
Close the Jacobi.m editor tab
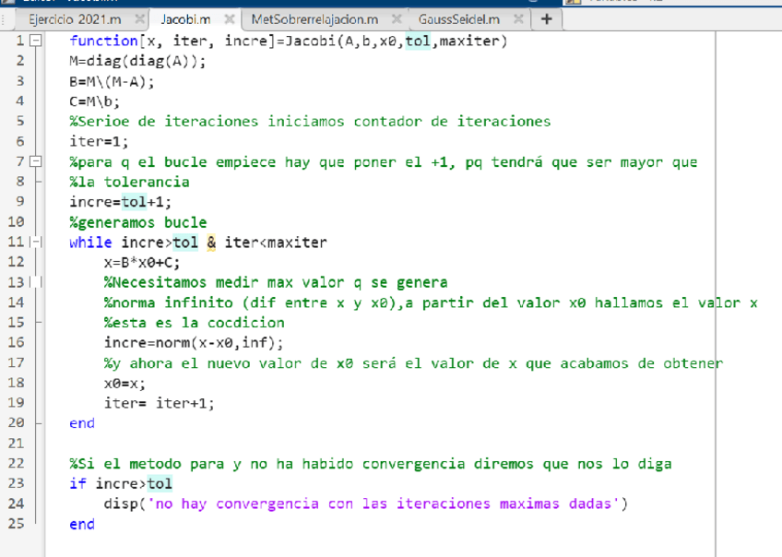pos(229,18)
